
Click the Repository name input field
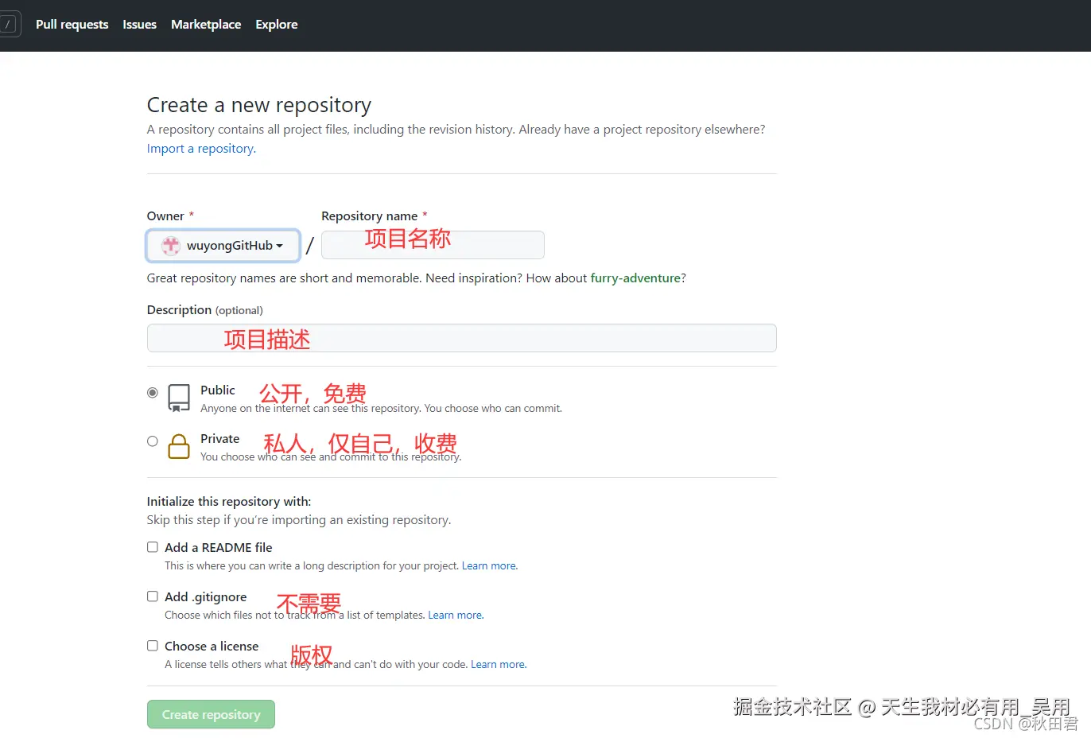pos(432,244)
